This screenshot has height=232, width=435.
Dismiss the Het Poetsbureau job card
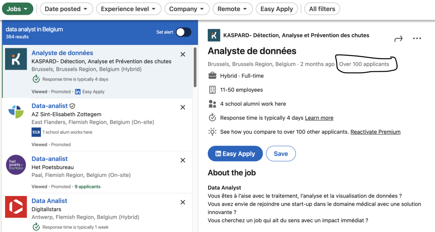pyautogui.click(x=183, y=160)
